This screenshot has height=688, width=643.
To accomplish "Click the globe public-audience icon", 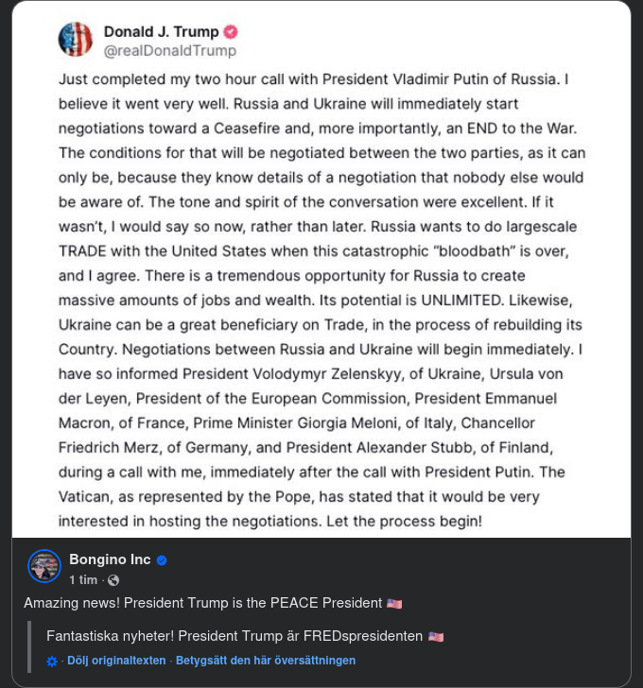I will tap(113, 580).
